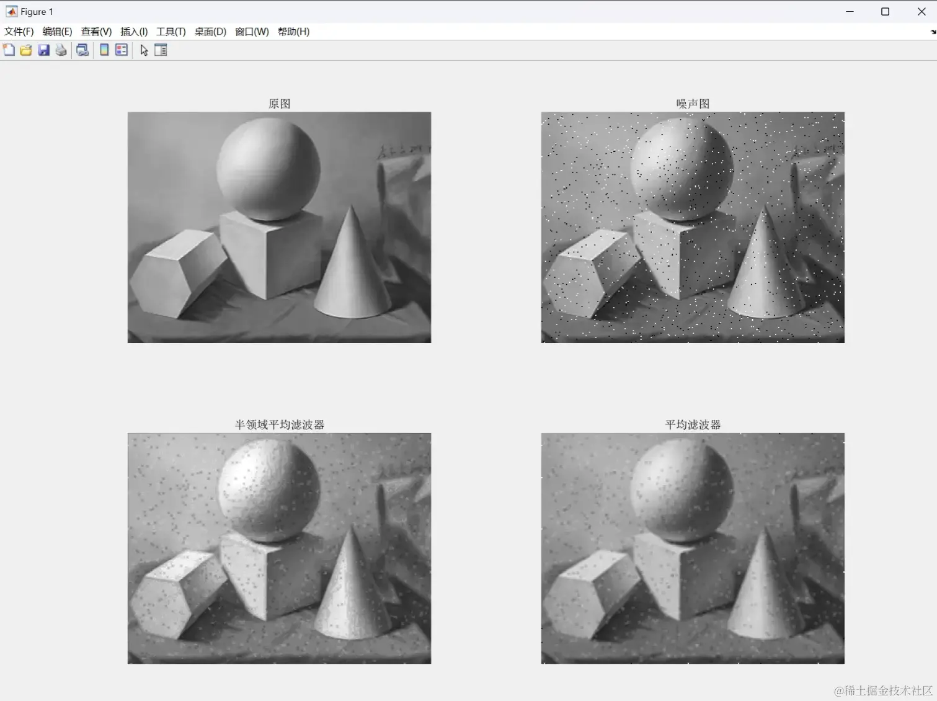Select the 平均滤波器 subplot title
This screenshot has height=701, width=937.
coord(693,425)
